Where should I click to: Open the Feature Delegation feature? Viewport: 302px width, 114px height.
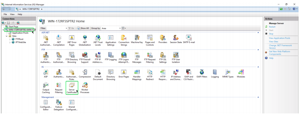tap(59, 105)
